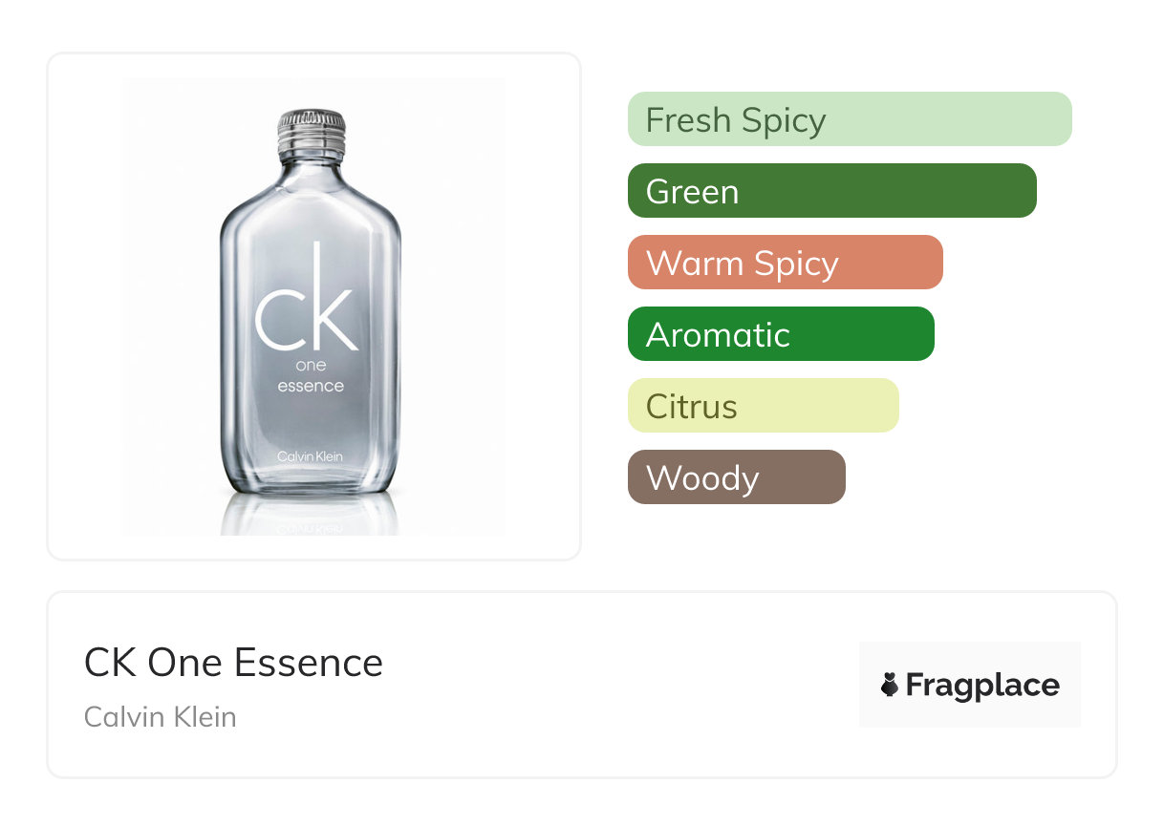Select the brown Woody accord bar

pos(736,477)
